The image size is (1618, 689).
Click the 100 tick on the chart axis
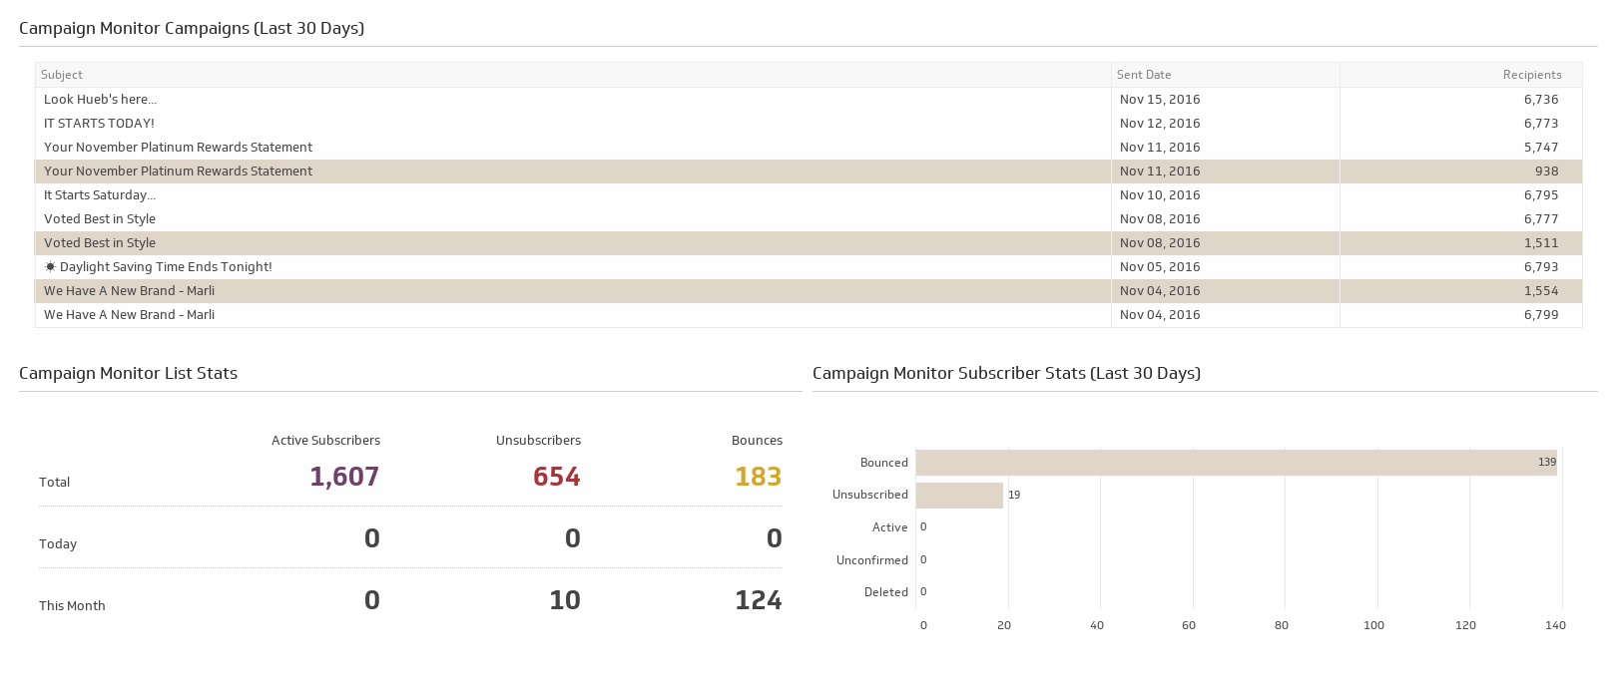coord(1373,626)
